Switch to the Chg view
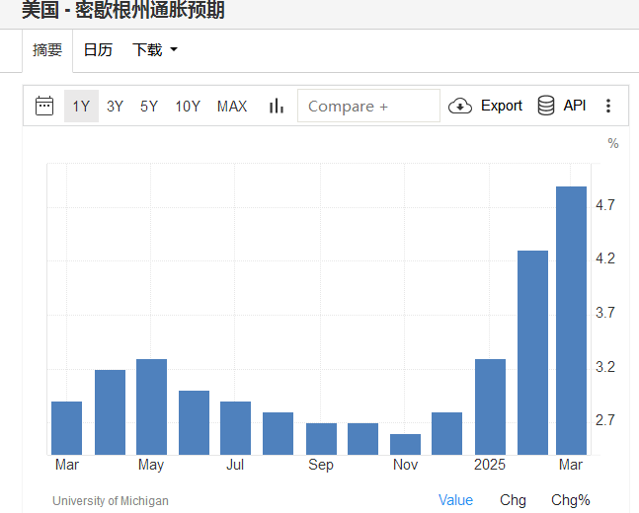The height and width of the screenshot is (513, 639). click(x=513, y=500)
